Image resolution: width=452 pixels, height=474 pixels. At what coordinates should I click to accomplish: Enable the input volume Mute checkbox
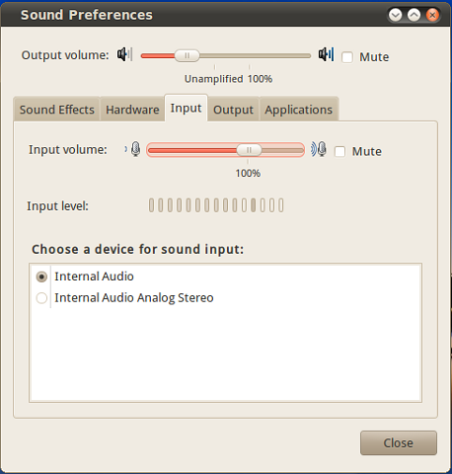click(339, 152)
